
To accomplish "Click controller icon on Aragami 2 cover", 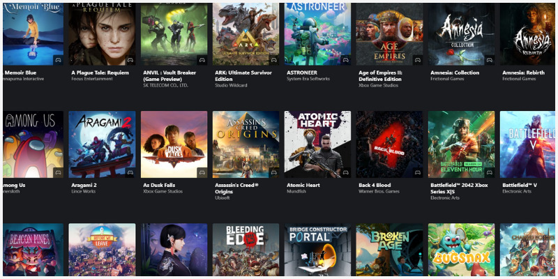I will pyautogui.click(x=130, y=172).
